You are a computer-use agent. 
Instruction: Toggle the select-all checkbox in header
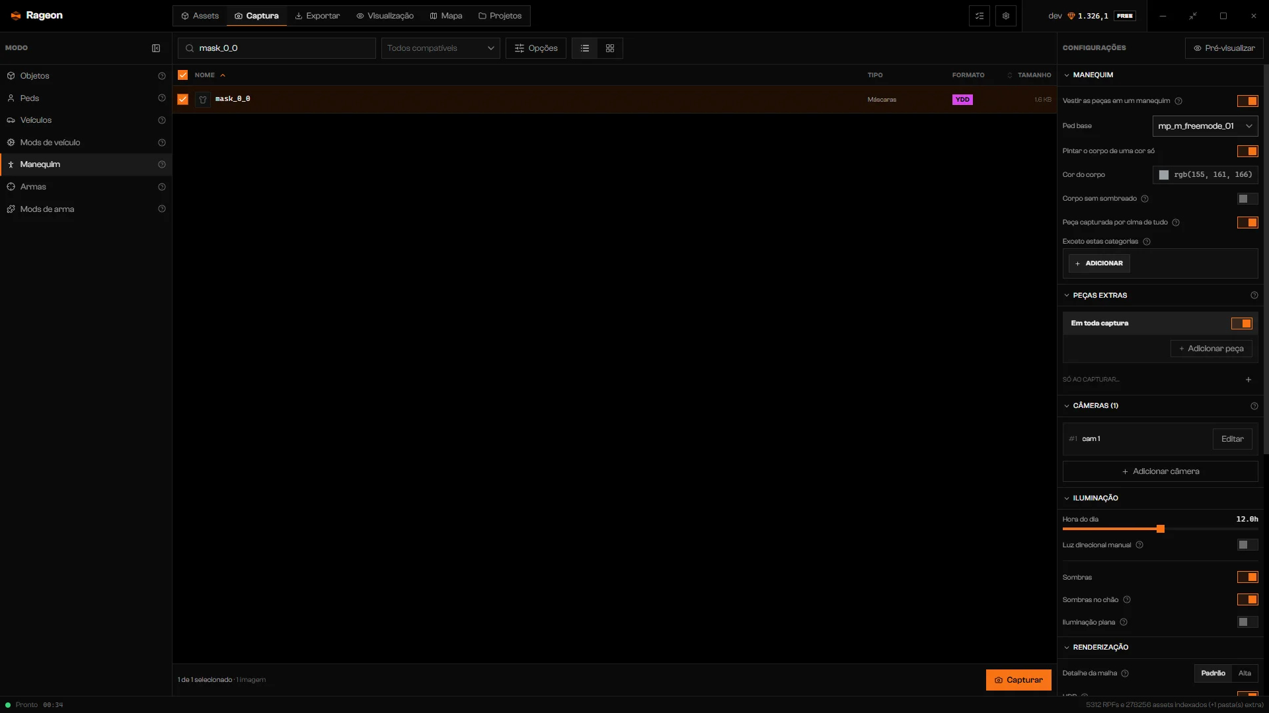[183, 75]
